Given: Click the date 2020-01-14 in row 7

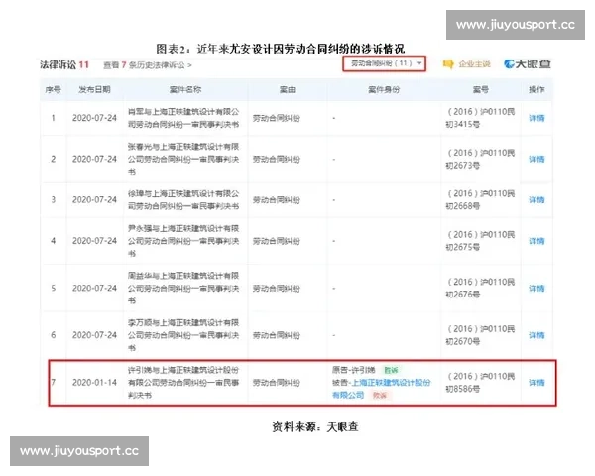Looking at the screenshot, I should (94, 382).
